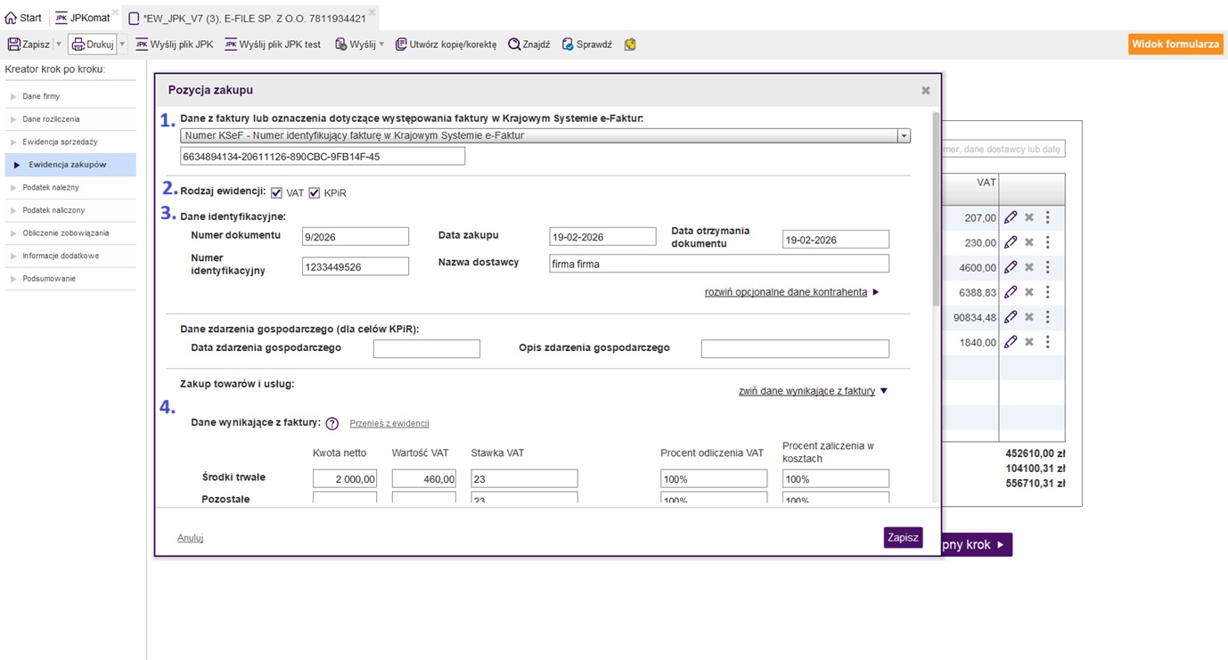1228x660 pixels.
Task: Click the help question mark icon
Action: pos(332,424)
